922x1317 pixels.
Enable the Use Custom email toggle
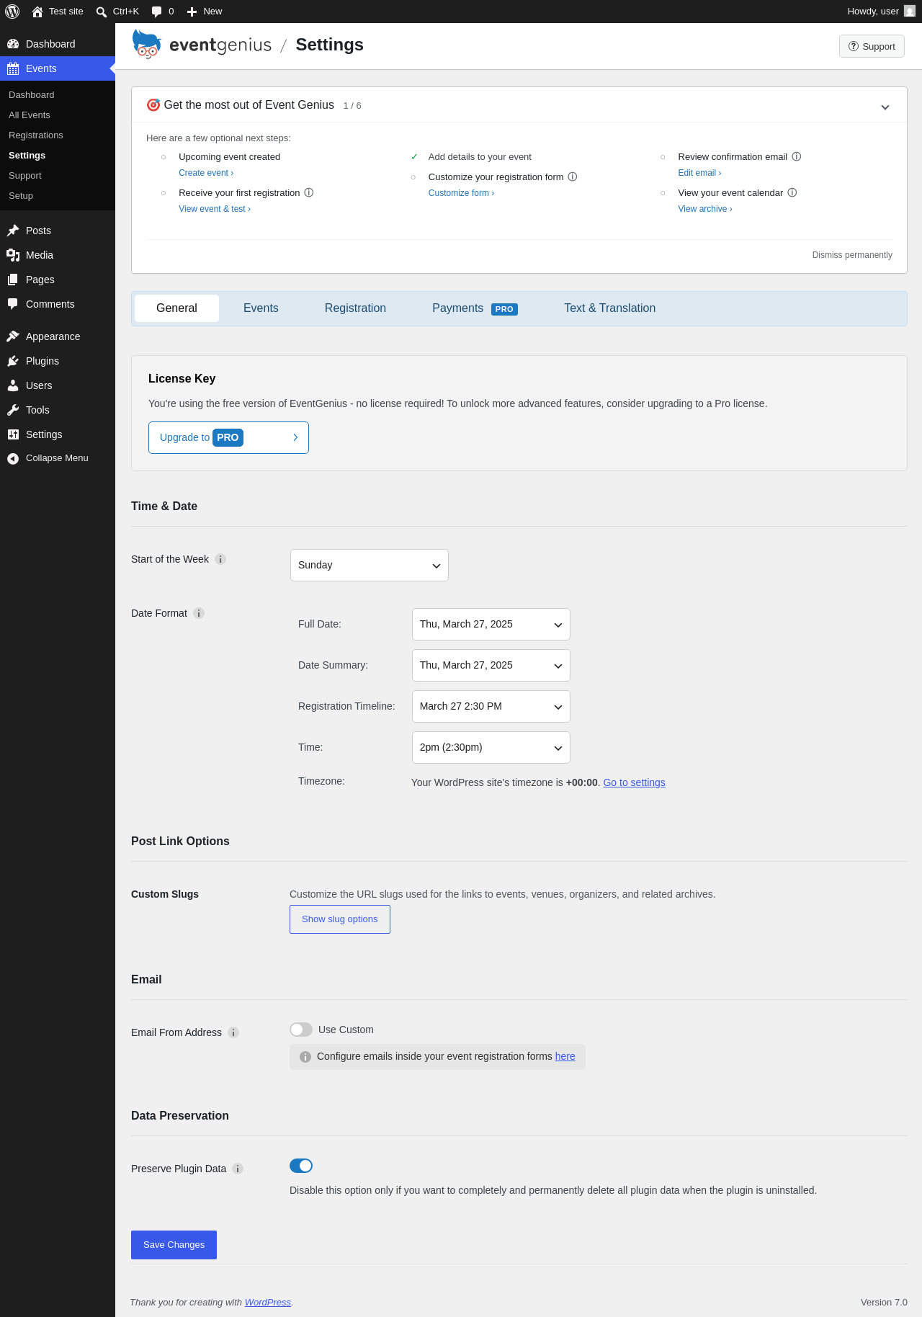[301, 1030]
